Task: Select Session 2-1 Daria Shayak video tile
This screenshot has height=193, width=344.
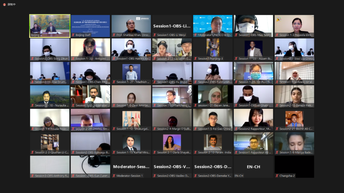Action: 172,142
